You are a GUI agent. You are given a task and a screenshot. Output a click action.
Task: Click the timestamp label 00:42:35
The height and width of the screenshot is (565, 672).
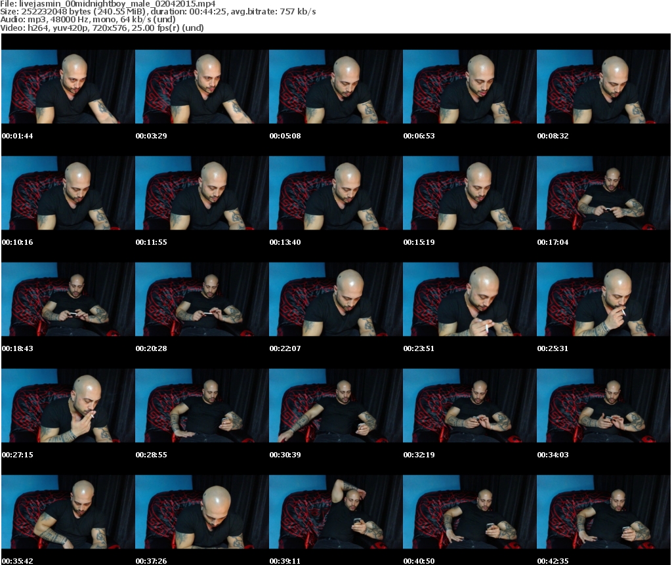pos(553,560)
